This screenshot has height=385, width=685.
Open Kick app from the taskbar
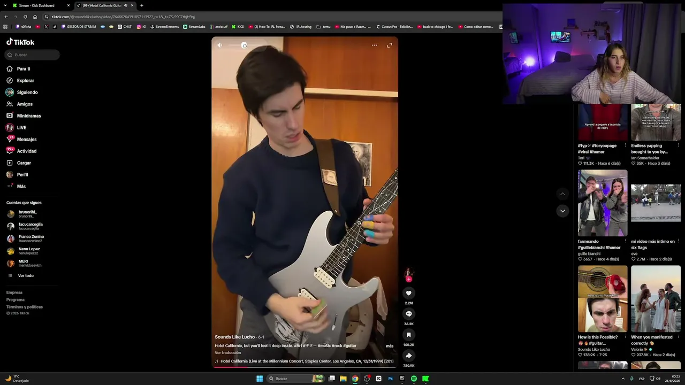pyautogui.click(x=425, y=379)
